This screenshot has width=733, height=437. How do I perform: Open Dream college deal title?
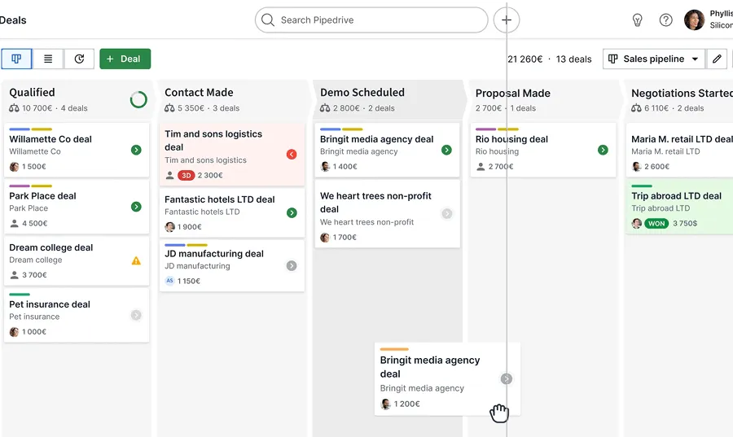click(51, 247)
